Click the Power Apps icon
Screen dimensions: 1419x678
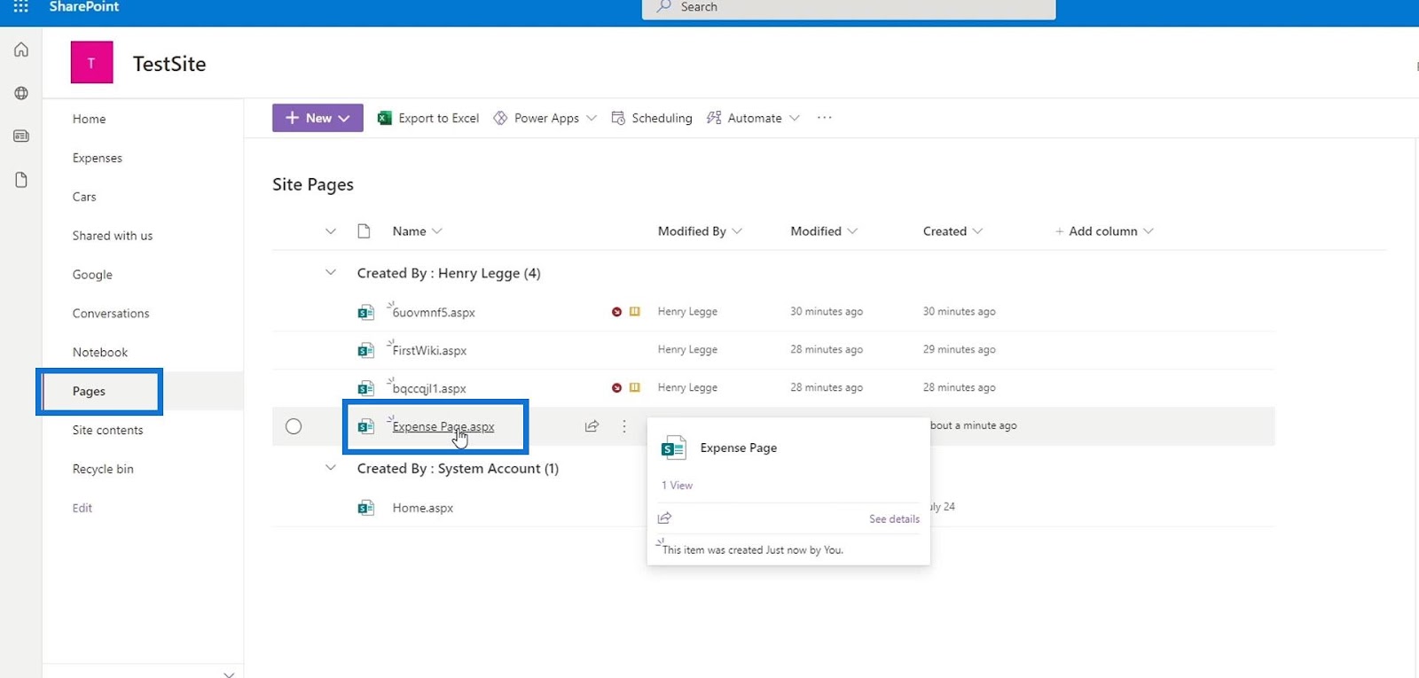coord(500,118)
